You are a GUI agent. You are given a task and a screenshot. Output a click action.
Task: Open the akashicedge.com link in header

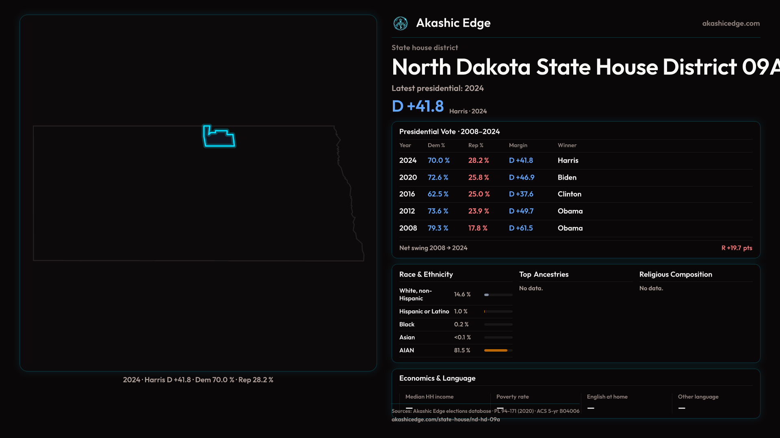click(x=730, y=24)
